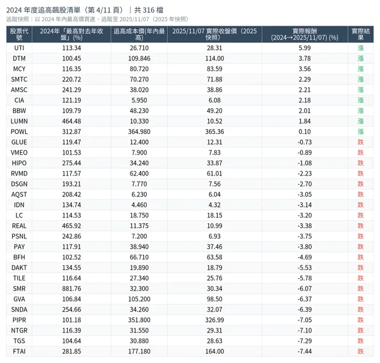Select the UTI ticker cell
Screen dimensions: 380x363
(19, 48)
